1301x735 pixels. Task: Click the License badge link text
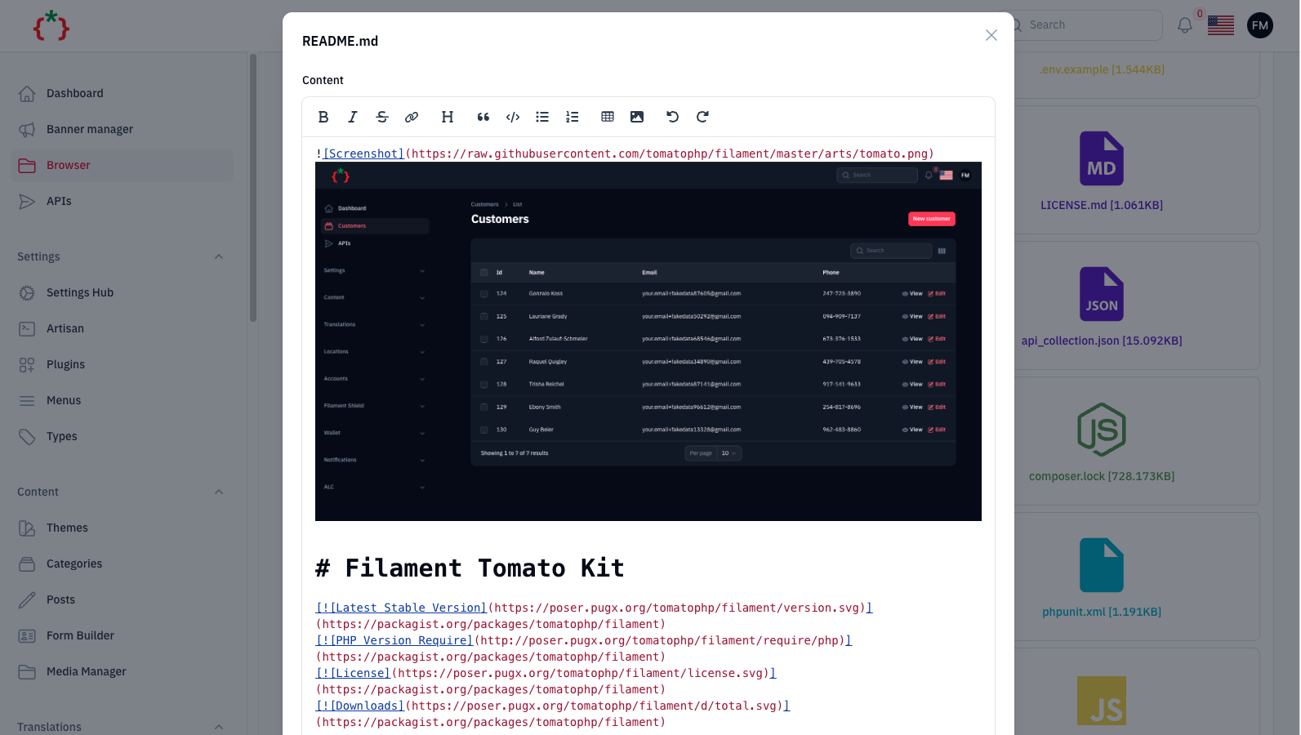coord(353,673)
